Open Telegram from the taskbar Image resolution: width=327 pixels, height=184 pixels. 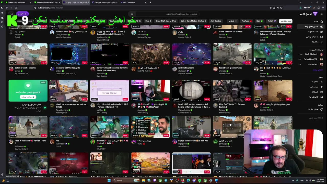tap(166, 180)
